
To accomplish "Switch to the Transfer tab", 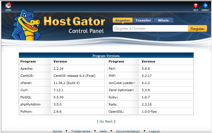I will pos(143,20).
